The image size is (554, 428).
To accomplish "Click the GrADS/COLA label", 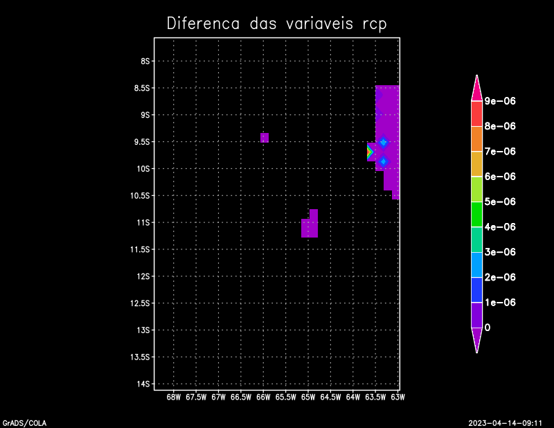I will [24, 422].
